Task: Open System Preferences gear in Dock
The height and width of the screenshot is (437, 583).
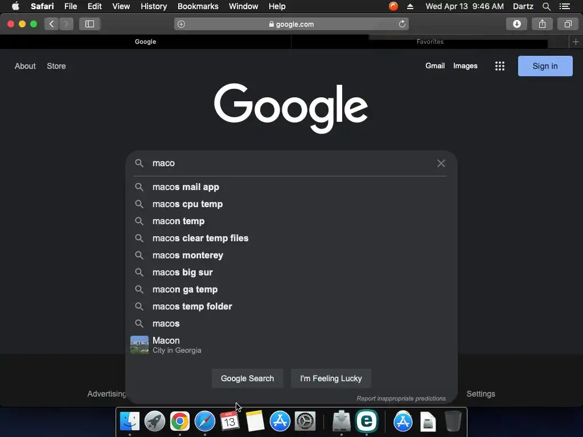Action: (305, 422)
